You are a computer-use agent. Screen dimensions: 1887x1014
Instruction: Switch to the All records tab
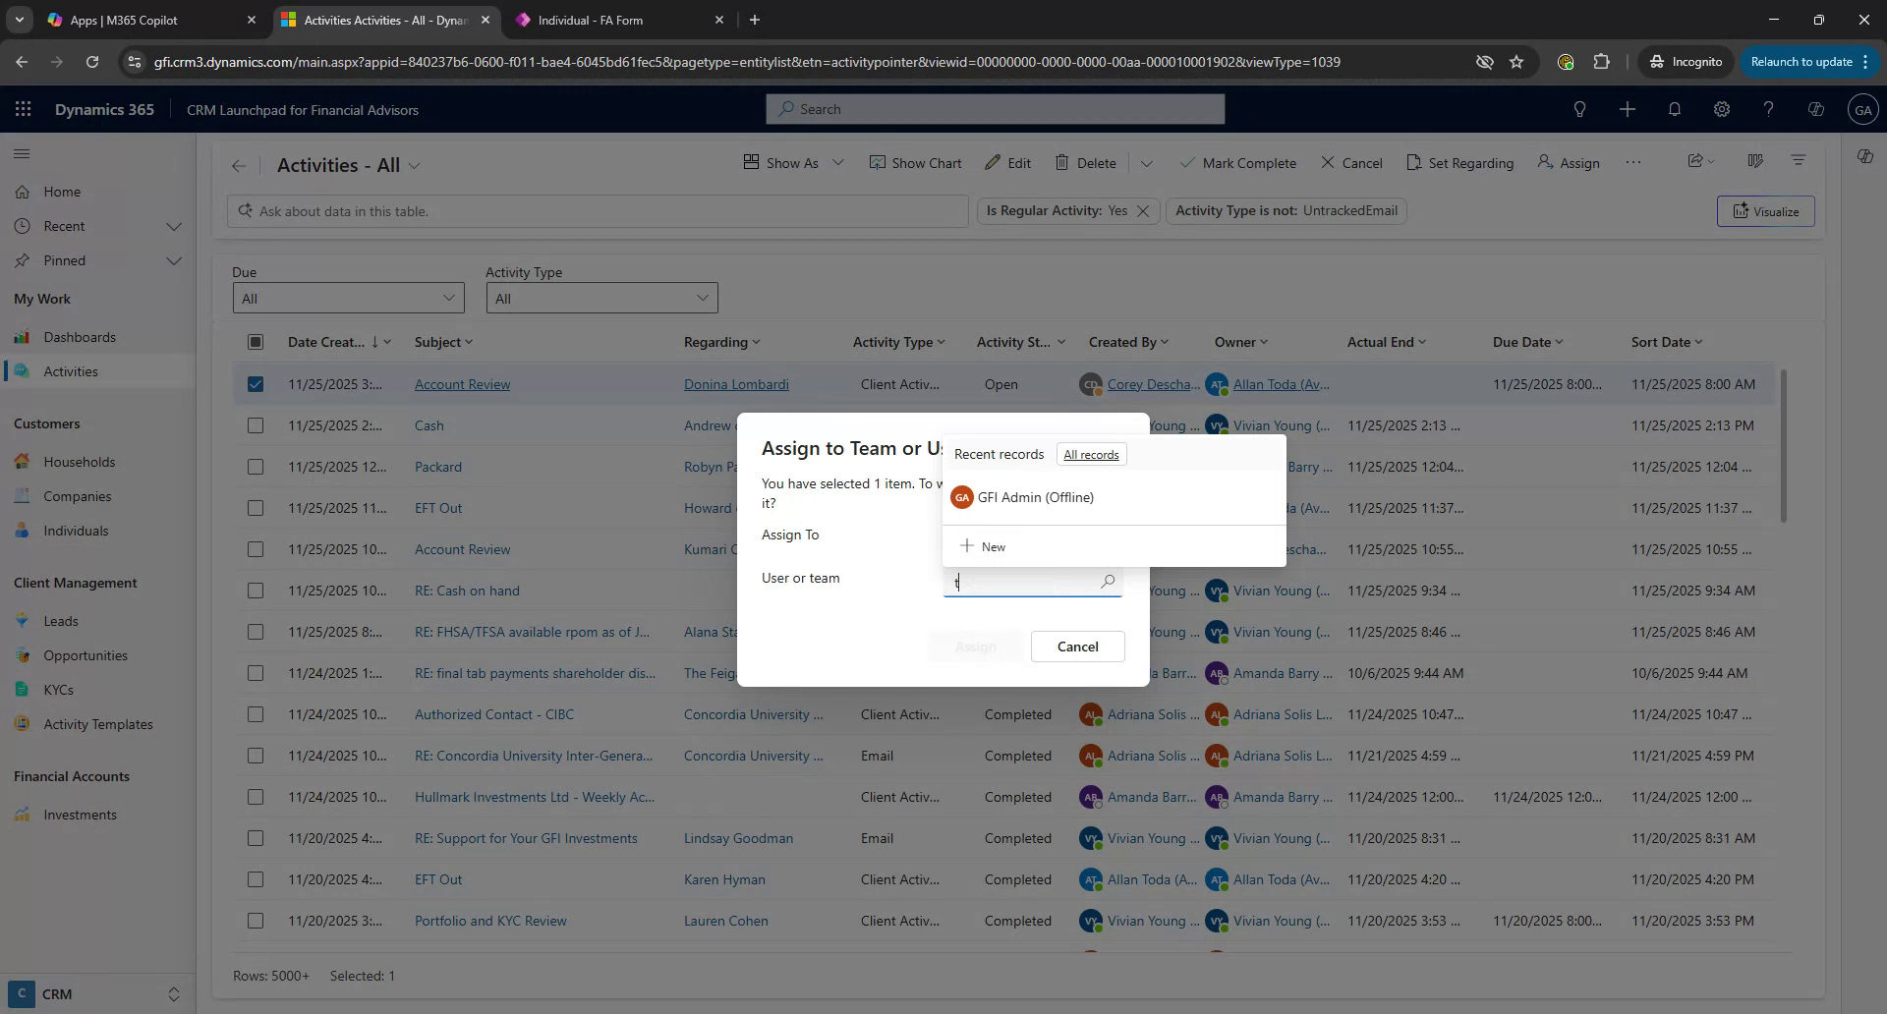[1091, 454]
